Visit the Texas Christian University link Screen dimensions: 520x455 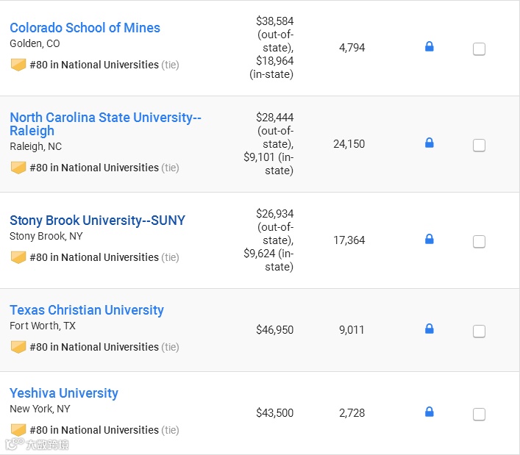(87, 310)
